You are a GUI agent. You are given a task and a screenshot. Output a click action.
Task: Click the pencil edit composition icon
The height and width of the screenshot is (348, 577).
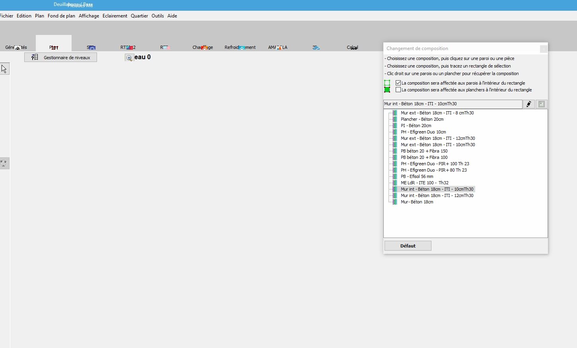tap(528, 104)
